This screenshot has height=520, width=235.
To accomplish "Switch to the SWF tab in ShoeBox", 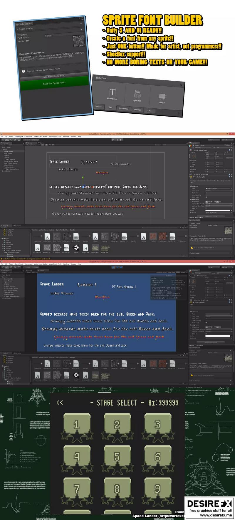I will coord(150,111).
